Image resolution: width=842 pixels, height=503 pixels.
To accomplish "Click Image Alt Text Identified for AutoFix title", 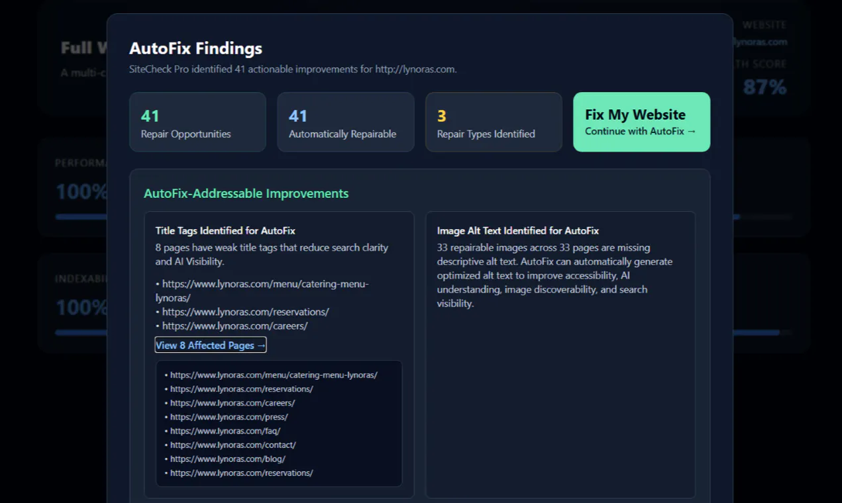I will (x=517, y=231).
